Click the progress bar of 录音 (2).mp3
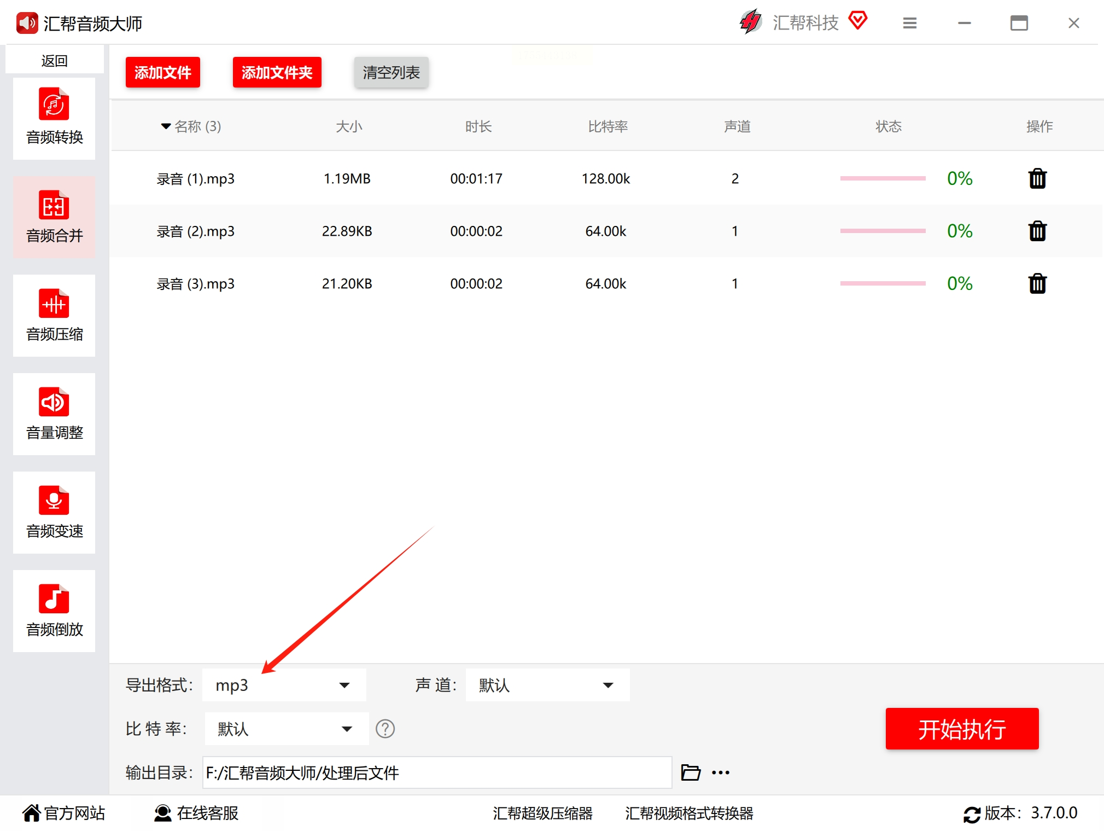Image resolution: width=1104 pixels, height=831 pixels. [x=882, y=231]
